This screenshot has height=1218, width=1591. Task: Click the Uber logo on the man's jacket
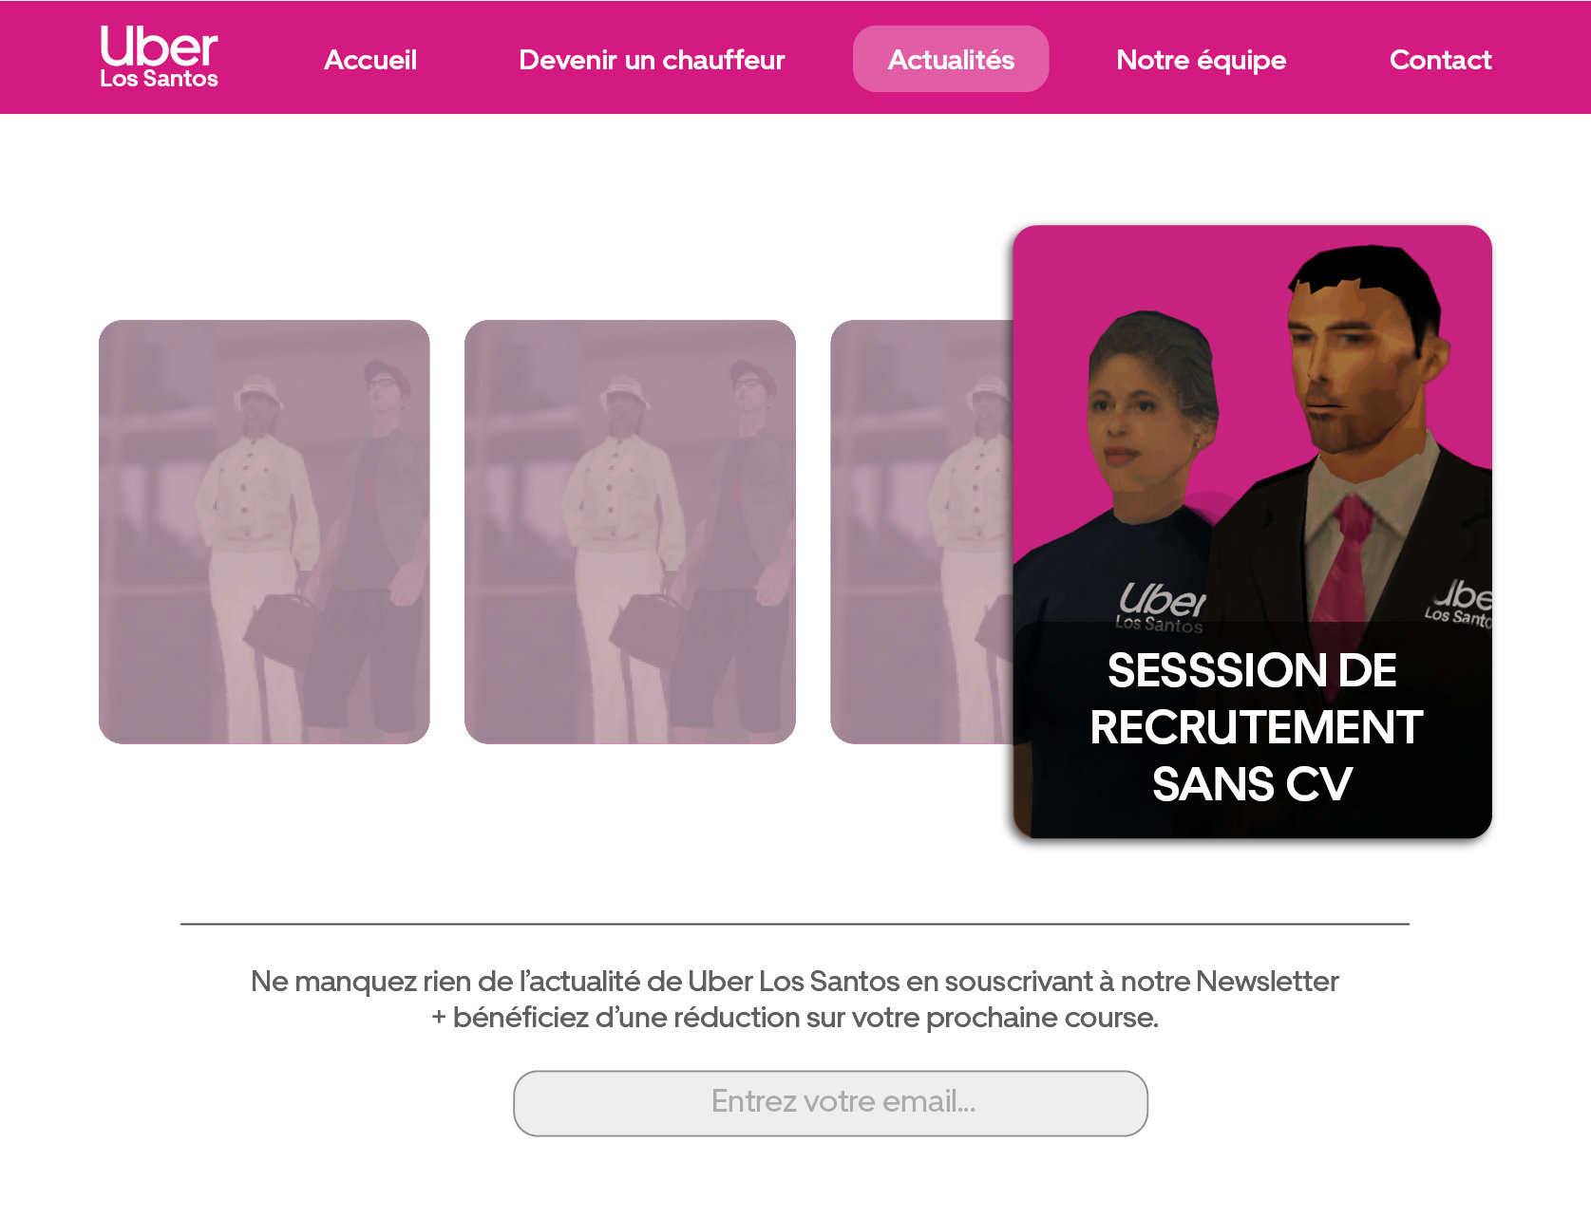[1459, 603]
